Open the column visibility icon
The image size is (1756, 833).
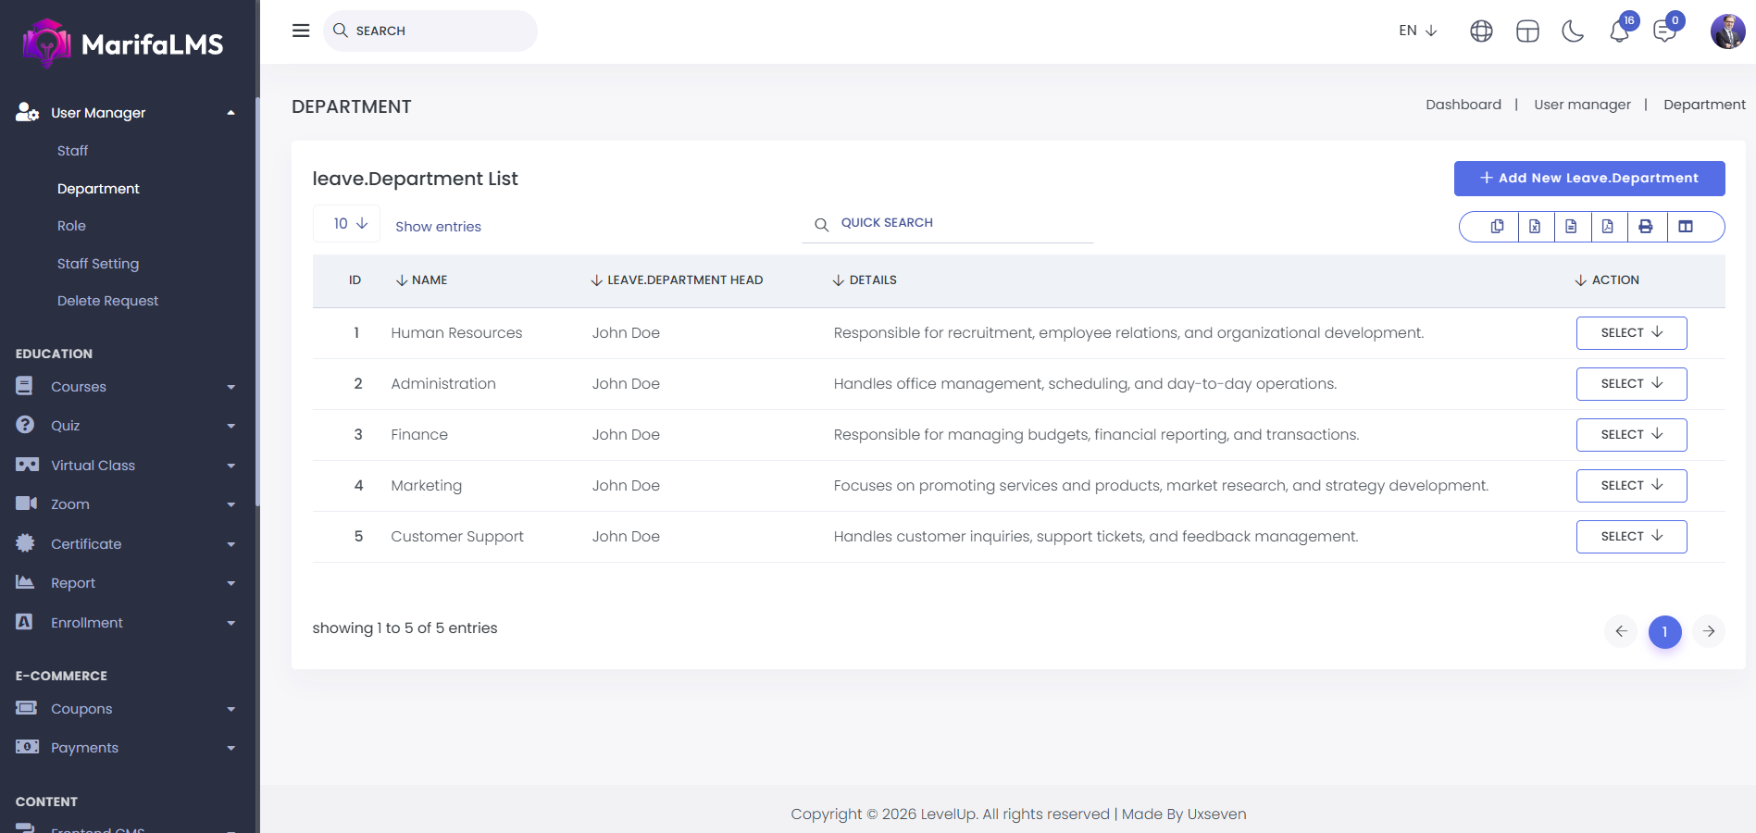point(1686,227)
